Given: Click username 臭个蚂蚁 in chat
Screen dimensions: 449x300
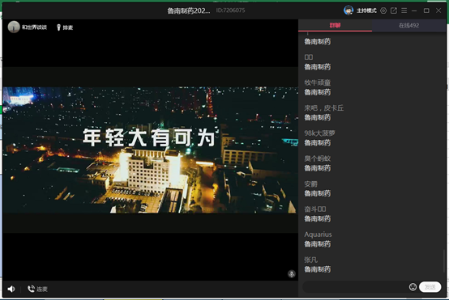Looking at the screenshot, I should tap(317, 158).
